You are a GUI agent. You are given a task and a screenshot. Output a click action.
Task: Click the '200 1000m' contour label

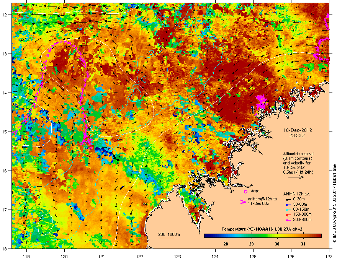coord(169,234)
